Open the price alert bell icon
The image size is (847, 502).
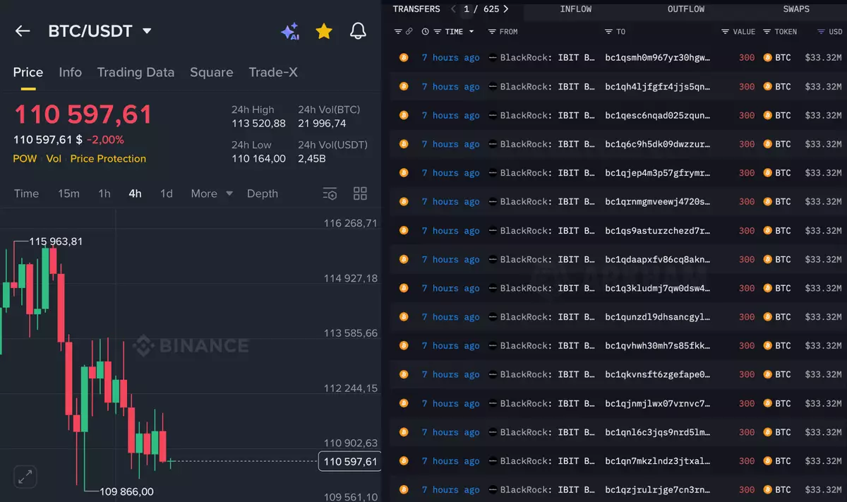pyautogui.click(x=359, y=31)
